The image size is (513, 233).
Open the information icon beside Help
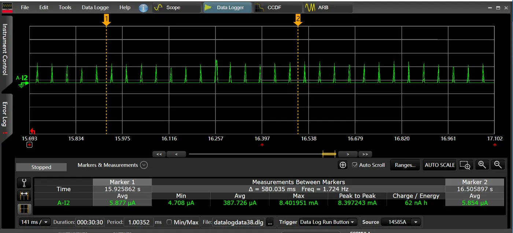[x=143, y=8]
